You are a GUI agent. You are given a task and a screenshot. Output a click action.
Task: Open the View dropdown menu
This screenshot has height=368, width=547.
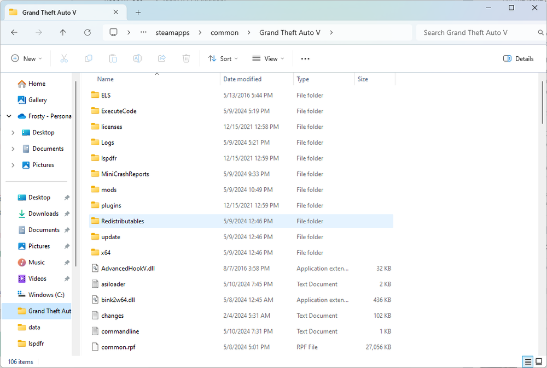[267, 58]
